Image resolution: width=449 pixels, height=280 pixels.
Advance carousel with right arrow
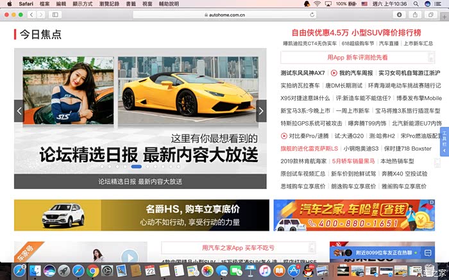(261, 111)
